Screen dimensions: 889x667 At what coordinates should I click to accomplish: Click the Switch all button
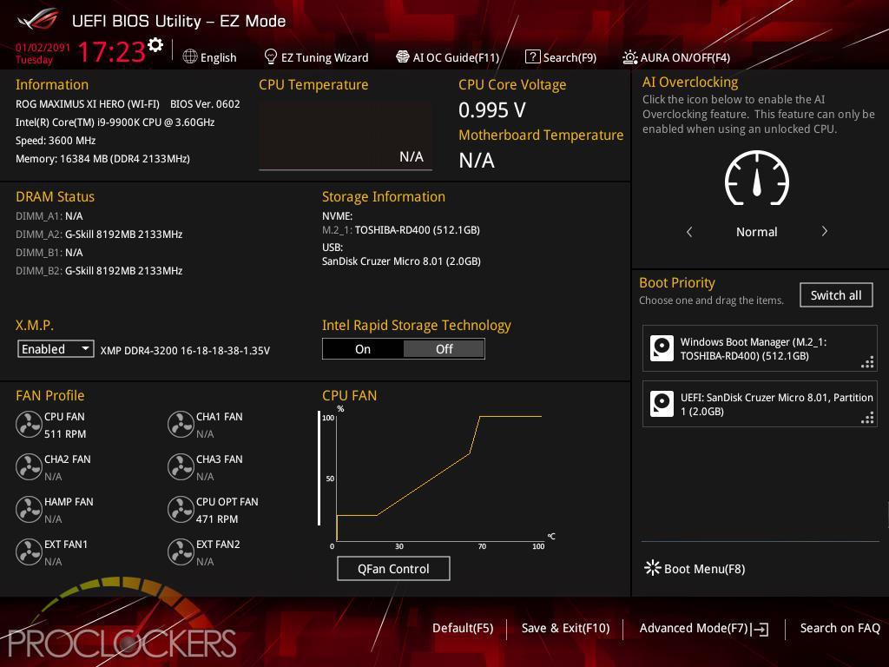click(836, 295)
